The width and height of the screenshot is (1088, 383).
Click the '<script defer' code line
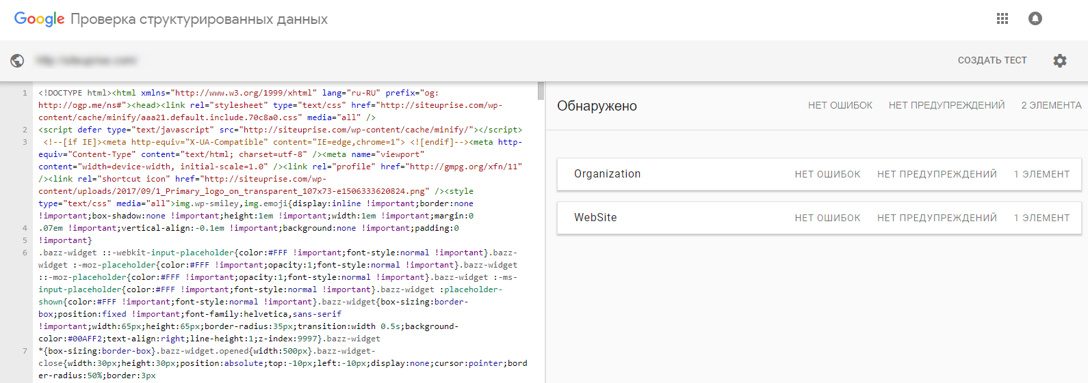click(281, 130)
